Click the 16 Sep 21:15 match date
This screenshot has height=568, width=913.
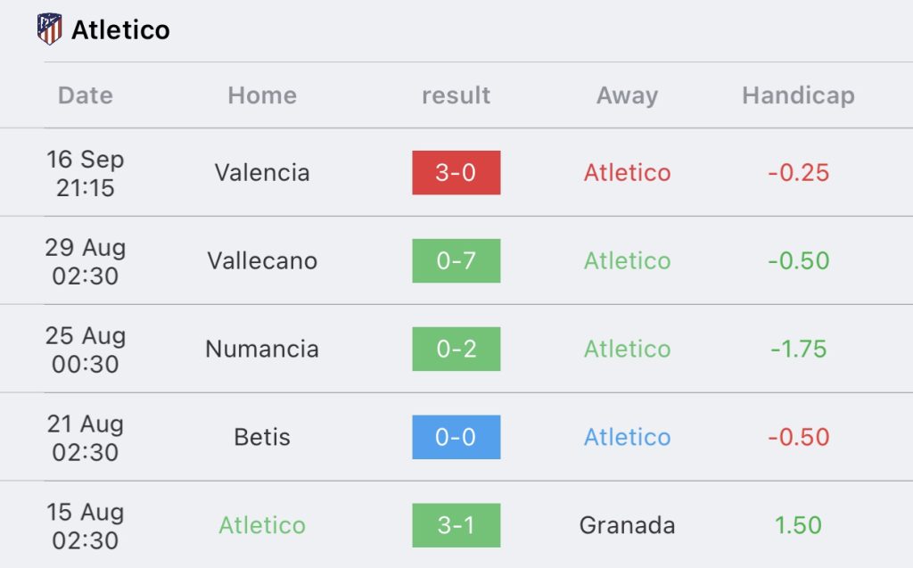(86, 173)
